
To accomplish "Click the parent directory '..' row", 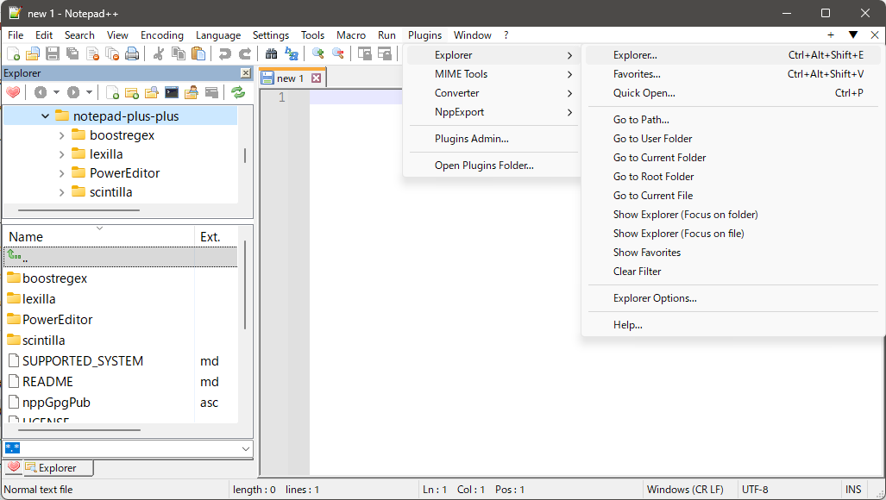I will click(x=121, y=257).
